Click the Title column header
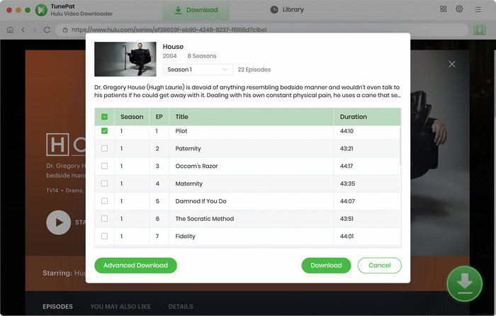 click(252, 117)
